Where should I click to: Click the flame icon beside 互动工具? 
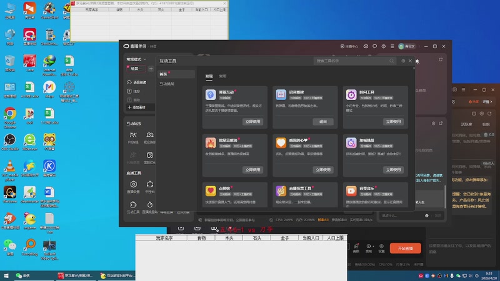click(149, 205)
